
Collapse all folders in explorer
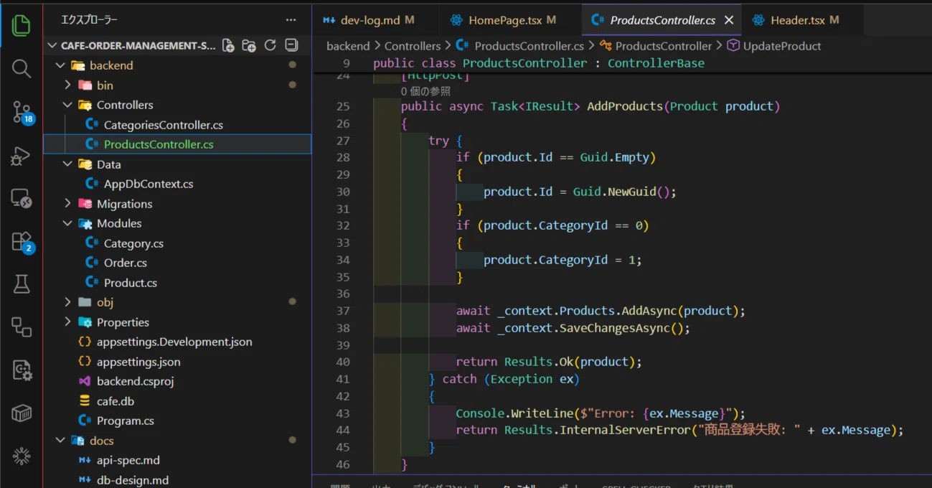click(291, 45)
